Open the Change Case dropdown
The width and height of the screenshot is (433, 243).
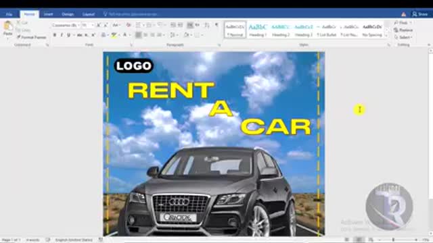pos(116,26)
